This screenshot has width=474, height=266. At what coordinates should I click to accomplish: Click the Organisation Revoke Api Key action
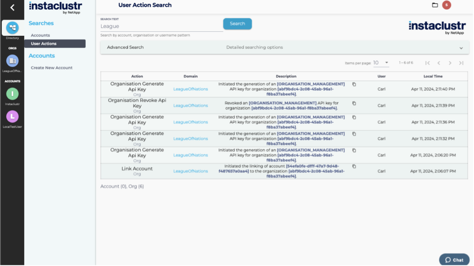137,103
